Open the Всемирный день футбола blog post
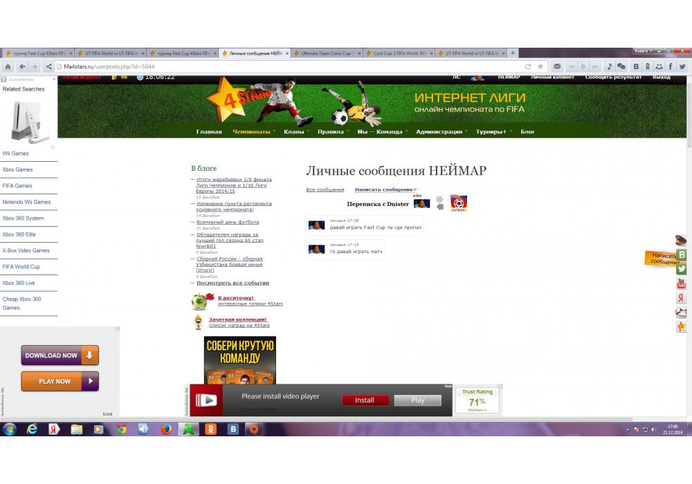The height and width of the screenshot is (484, 692). tap(228, 222)
